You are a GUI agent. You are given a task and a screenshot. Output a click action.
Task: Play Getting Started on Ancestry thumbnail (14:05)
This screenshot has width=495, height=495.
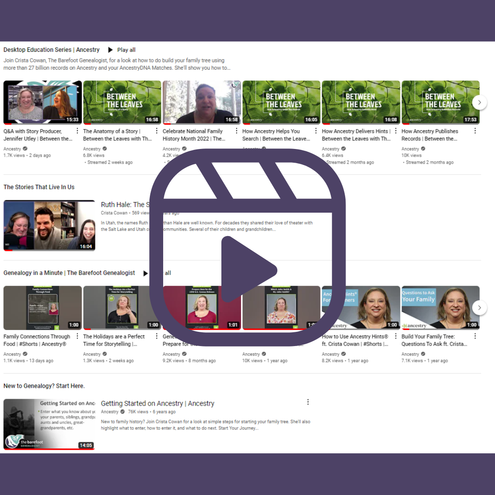[x=49, y=424]
